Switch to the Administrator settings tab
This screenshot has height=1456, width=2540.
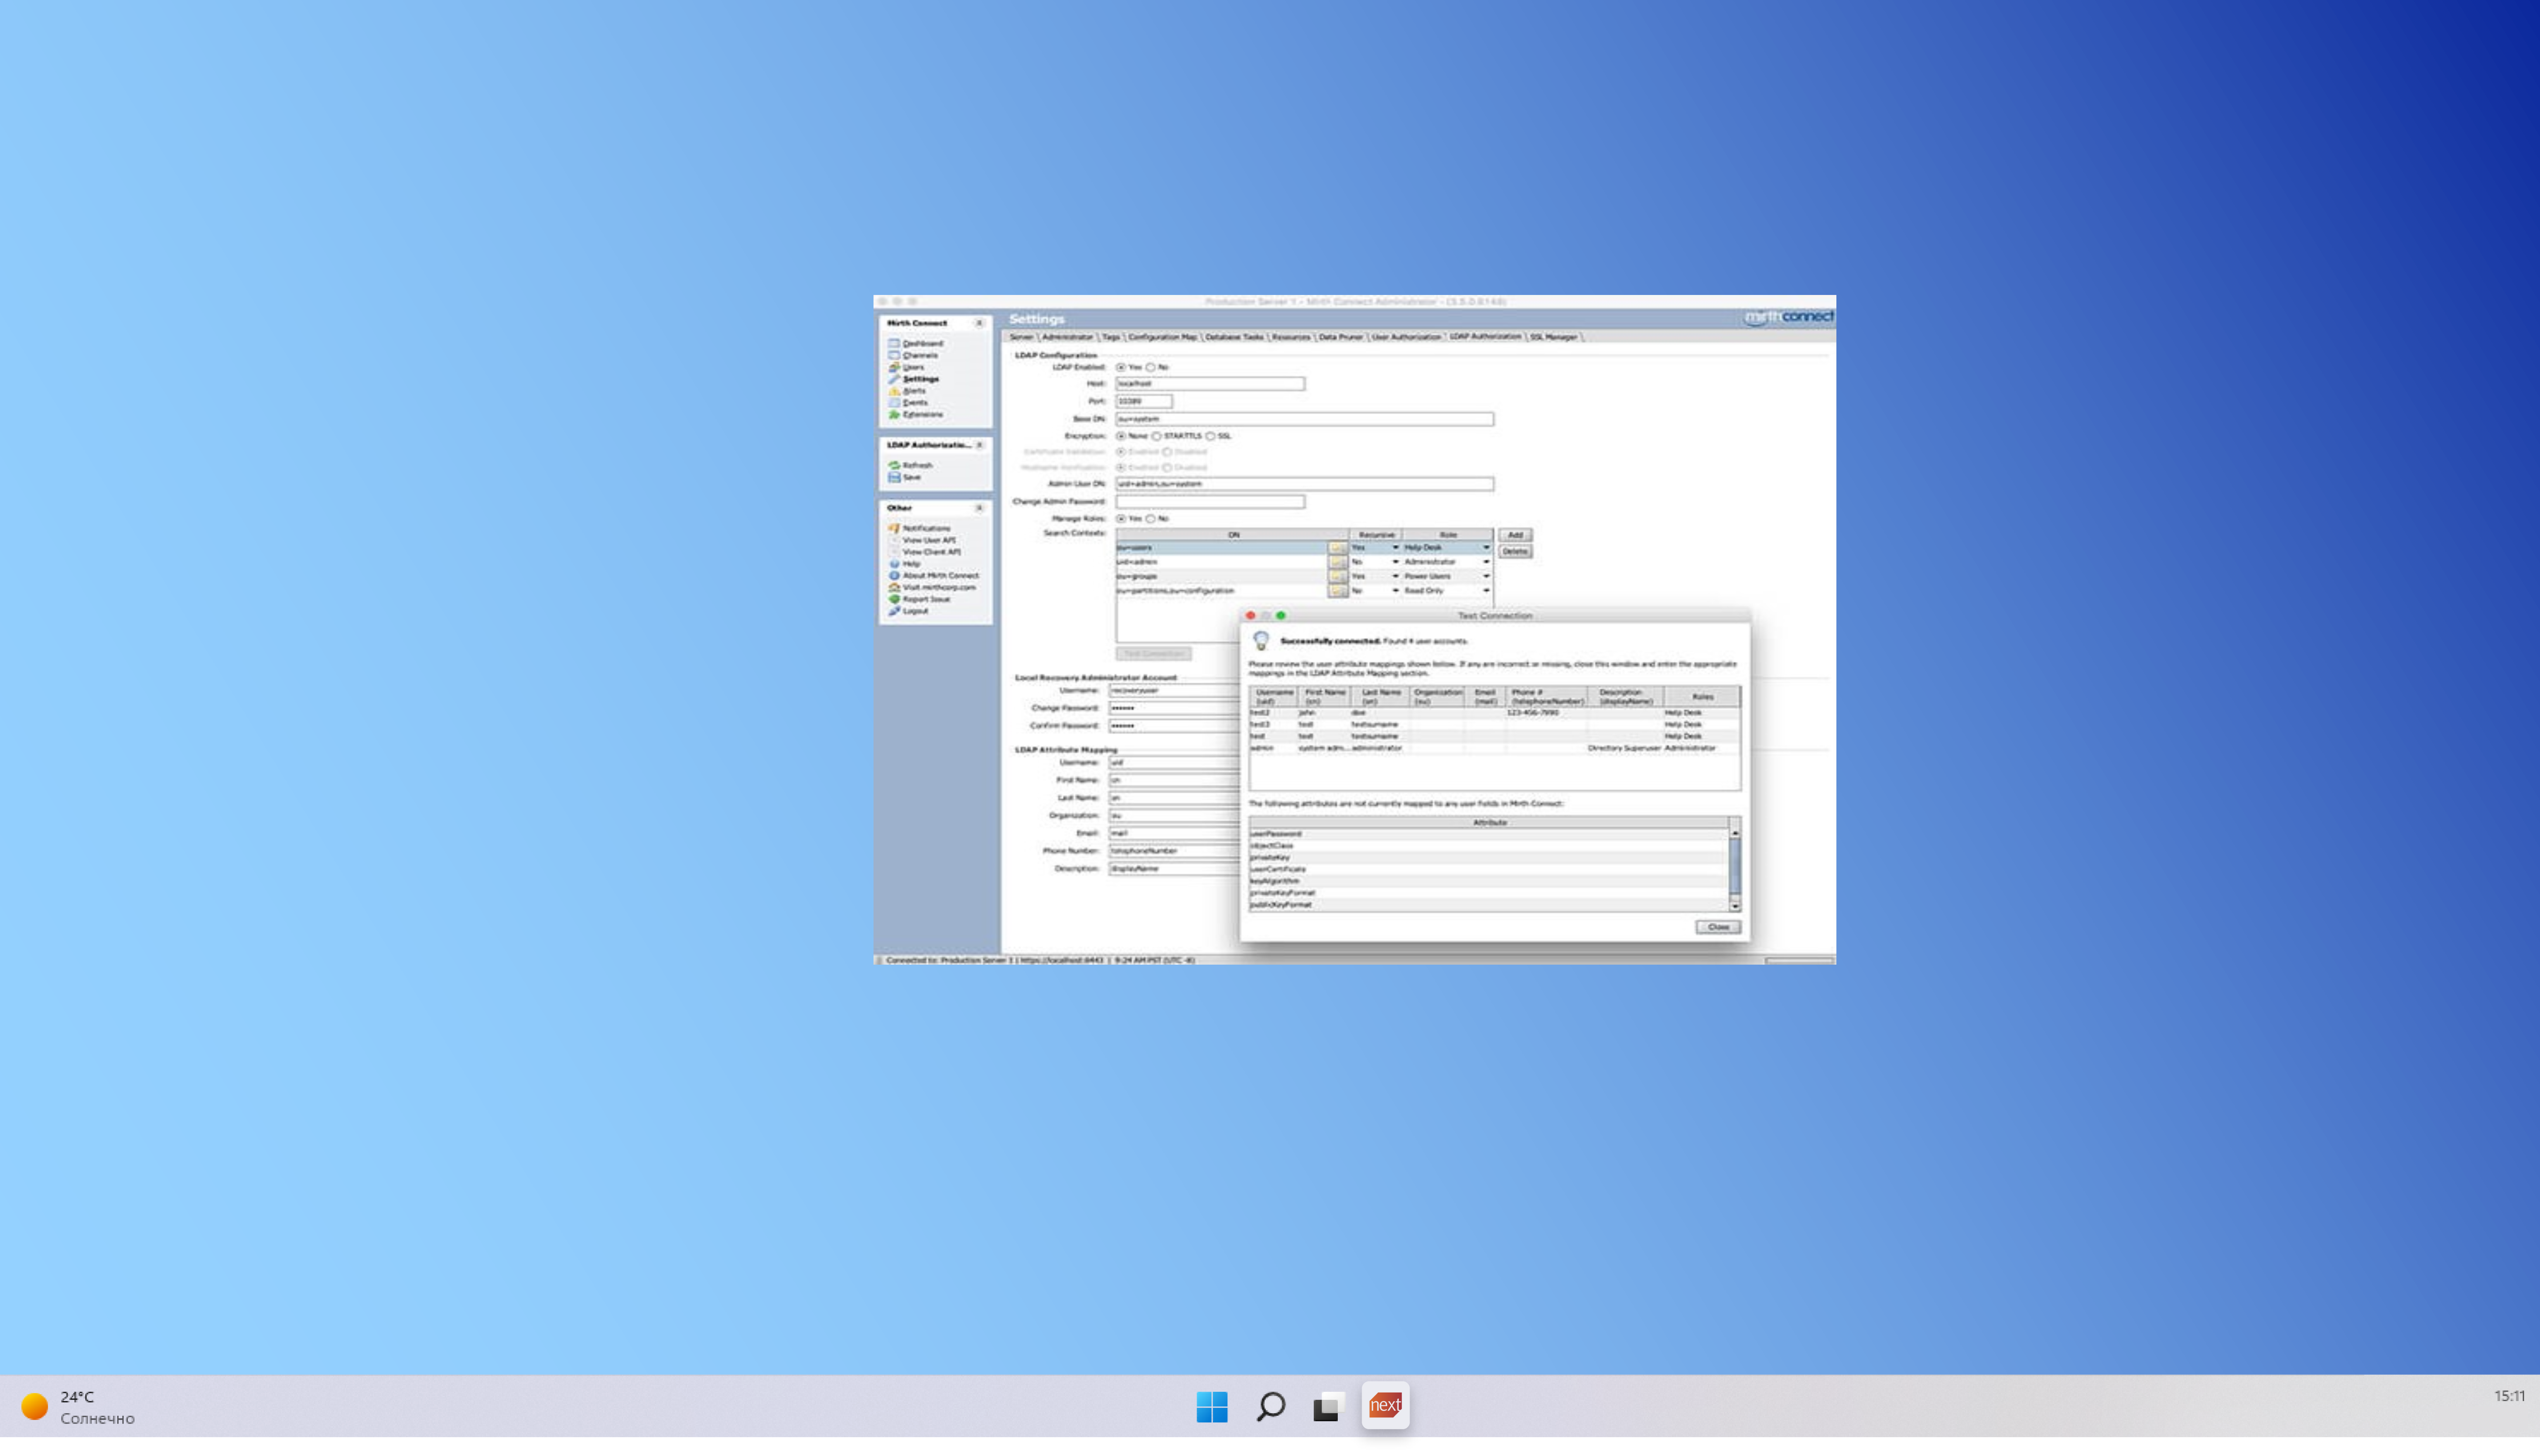[x=1067, y=337]
